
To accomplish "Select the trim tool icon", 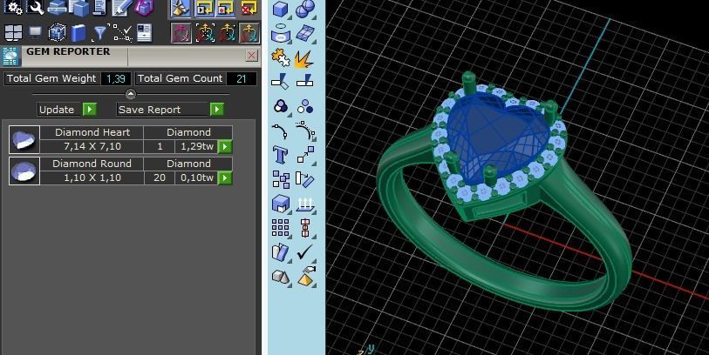I will click(280, 82).
